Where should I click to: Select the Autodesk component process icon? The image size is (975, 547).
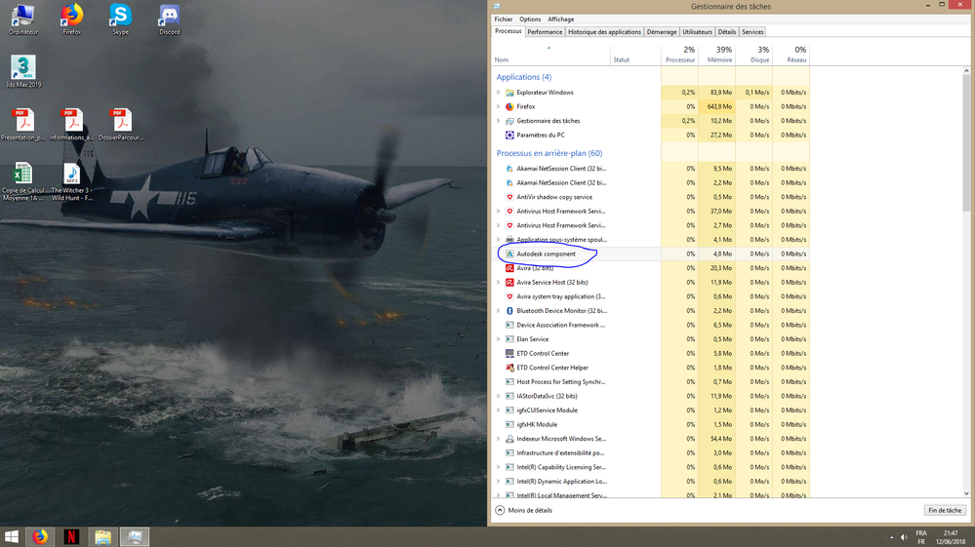point(509,254)
